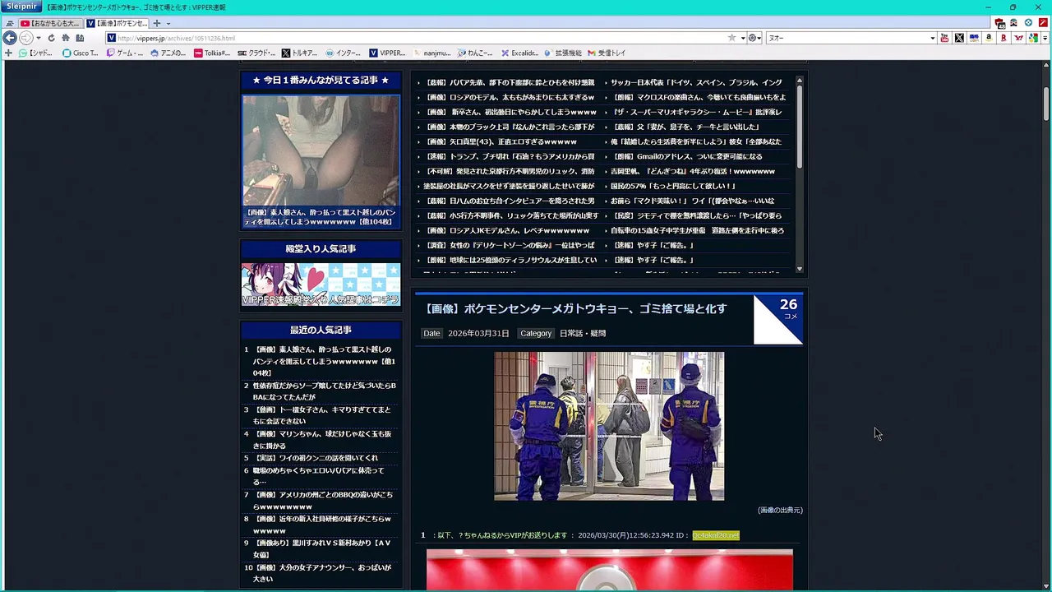Search with the Amazon icon

point(989,38)
